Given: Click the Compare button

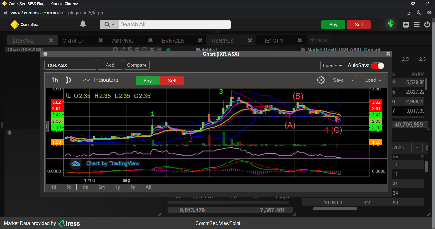Looking at the screenshot, I should point(137,65).
